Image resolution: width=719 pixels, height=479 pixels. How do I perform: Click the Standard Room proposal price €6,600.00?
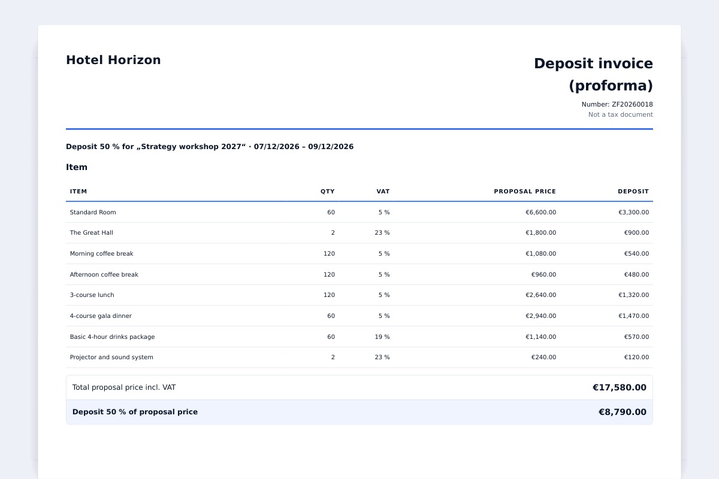(x=540, y=212)
